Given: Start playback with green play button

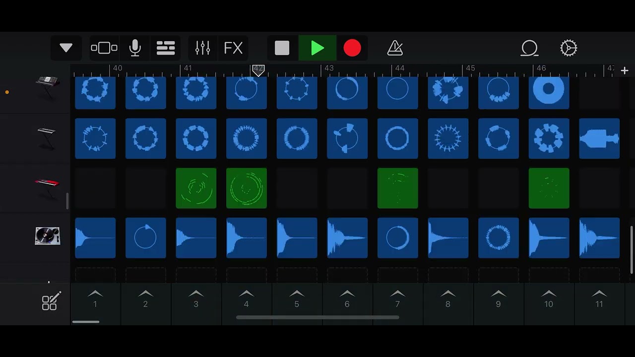Looking at the screenshot, I should 317,48.
